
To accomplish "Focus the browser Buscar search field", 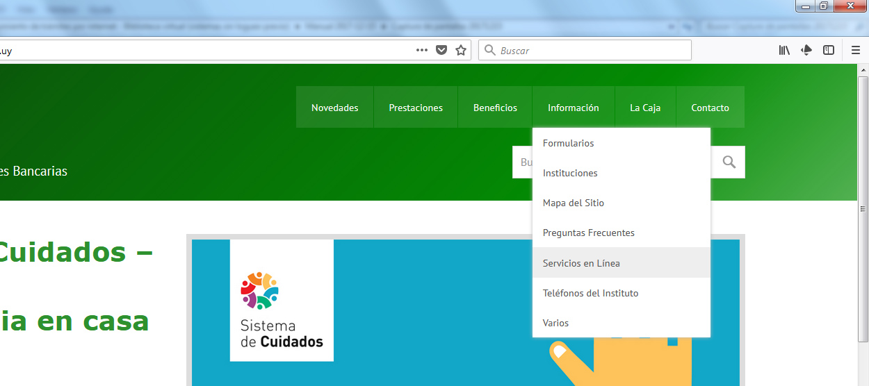I will coord(585,50).
